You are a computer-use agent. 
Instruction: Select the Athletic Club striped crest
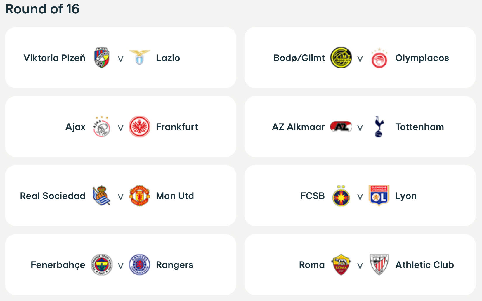[379, 264]
